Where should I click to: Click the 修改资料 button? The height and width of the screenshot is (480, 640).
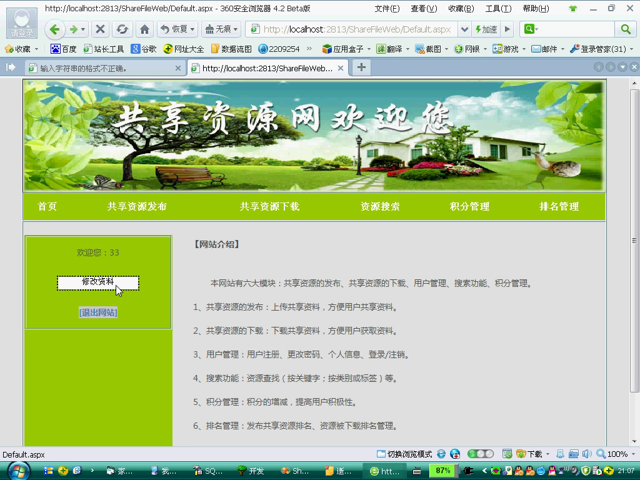point(98,282)
